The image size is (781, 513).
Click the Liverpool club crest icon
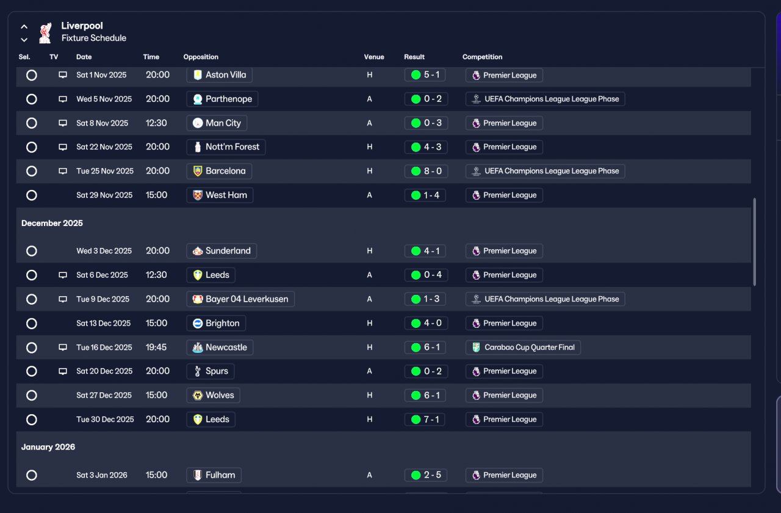45,33
